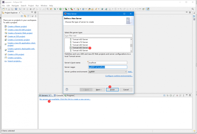Switch to the Console tab
Viewport: 197px width, 134px height.
[x=59, y=95]
